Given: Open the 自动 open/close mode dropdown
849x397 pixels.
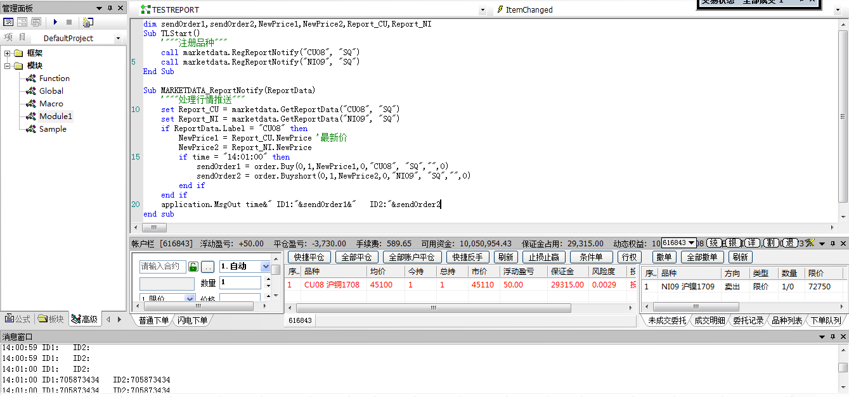Looking at the screenshot, I should tap(266, 267).
